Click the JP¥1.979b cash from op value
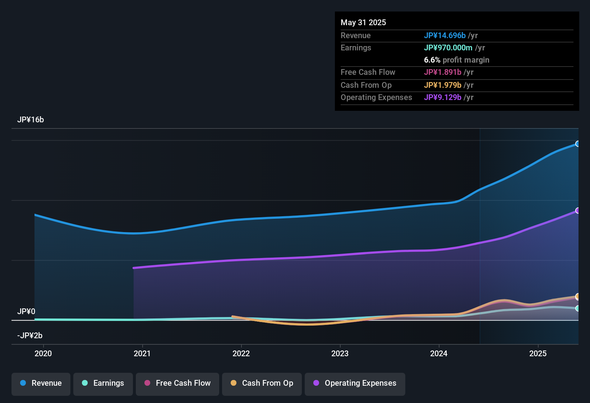Screen dimensions: 590x403 click(443, 85)
